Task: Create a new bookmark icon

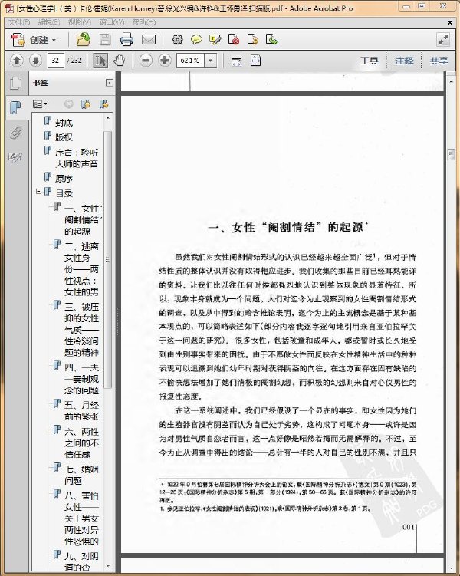Action: [86, 104]
